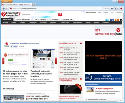Screen dimensions: 125x103
Task: Select the DROIT-FINANCES tab
Action: pyautogui.click(x=41, y=19)
